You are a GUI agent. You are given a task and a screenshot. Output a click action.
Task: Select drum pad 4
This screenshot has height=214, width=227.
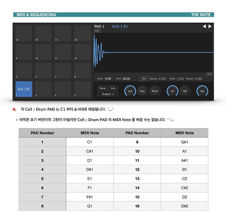click(x=82, y=89)
